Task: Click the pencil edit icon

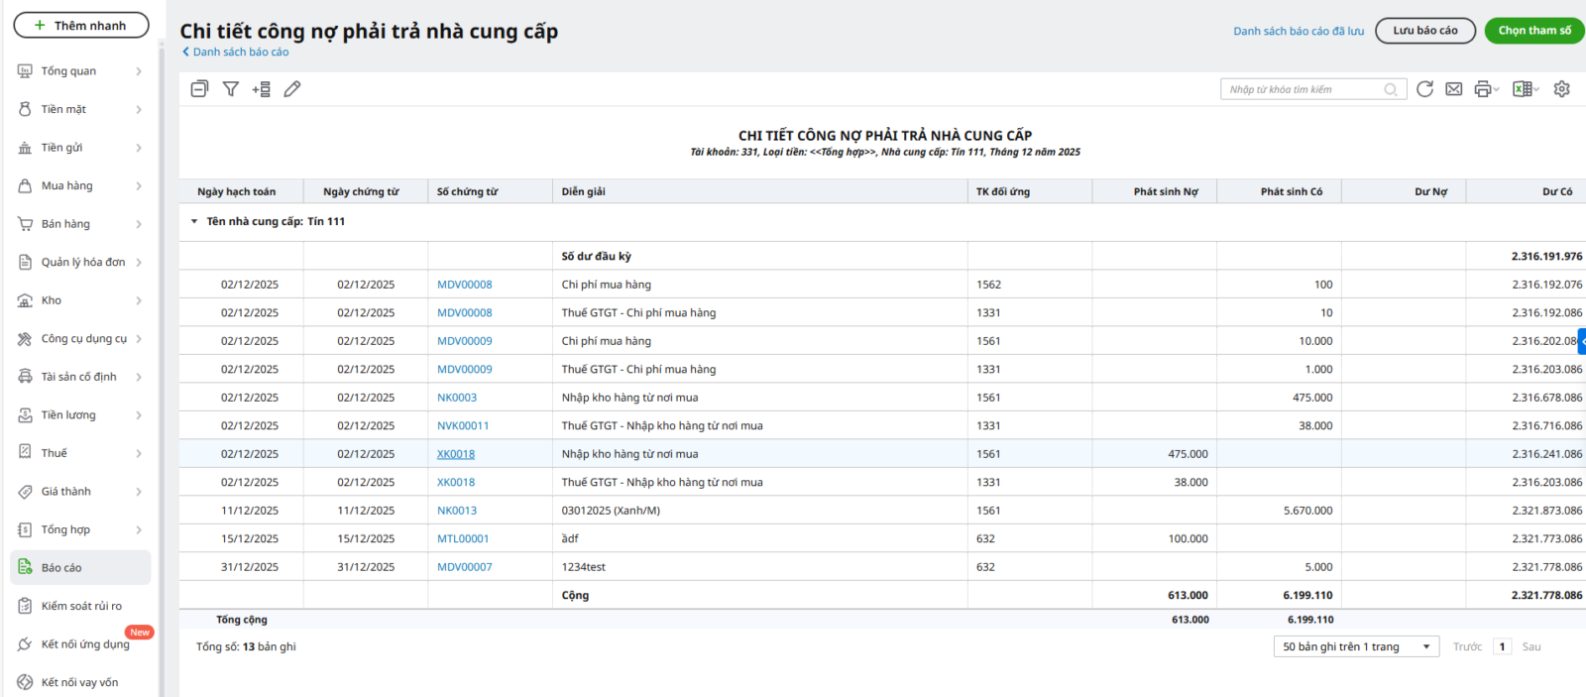Action: point(292,89)
